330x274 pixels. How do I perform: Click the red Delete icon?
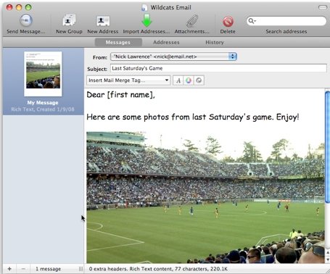click(228, 22)
